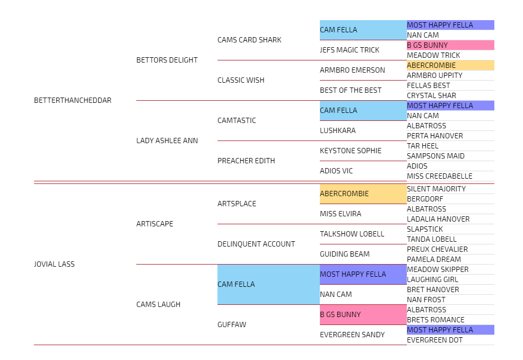523x360 pixels.
Task: Select JEFS MAGIC TRICK
Action: [x=349, y=50]
